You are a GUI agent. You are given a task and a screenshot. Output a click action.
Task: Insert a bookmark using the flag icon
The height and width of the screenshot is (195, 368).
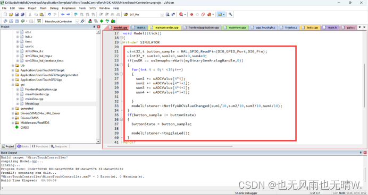(x=76, y=14)
